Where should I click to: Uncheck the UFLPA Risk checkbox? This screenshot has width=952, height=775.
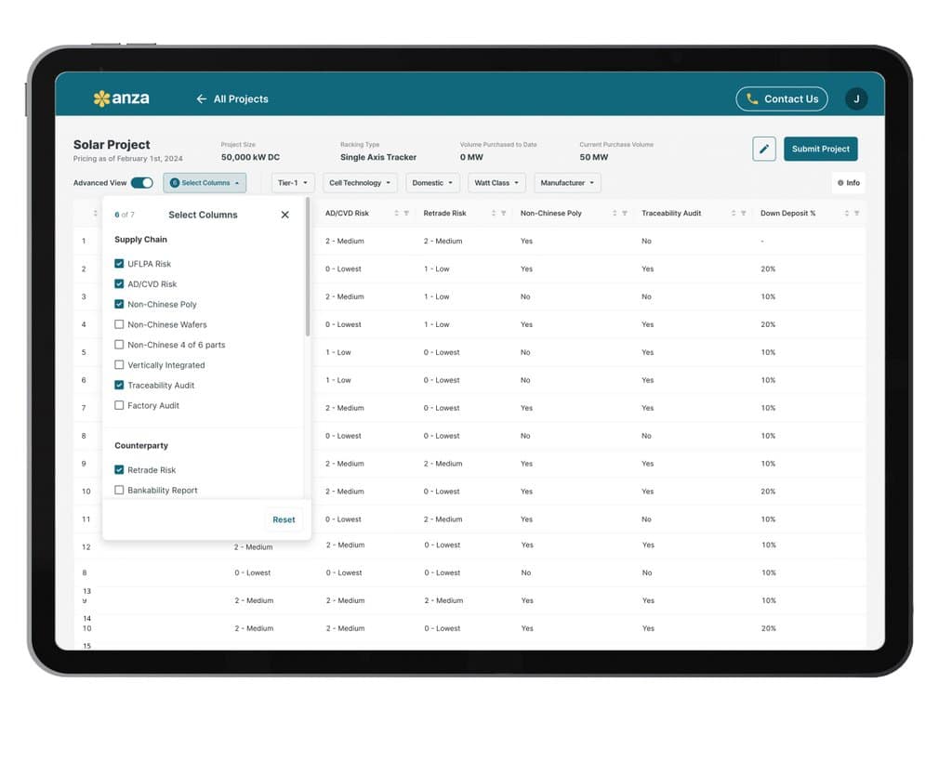point(119,264)
